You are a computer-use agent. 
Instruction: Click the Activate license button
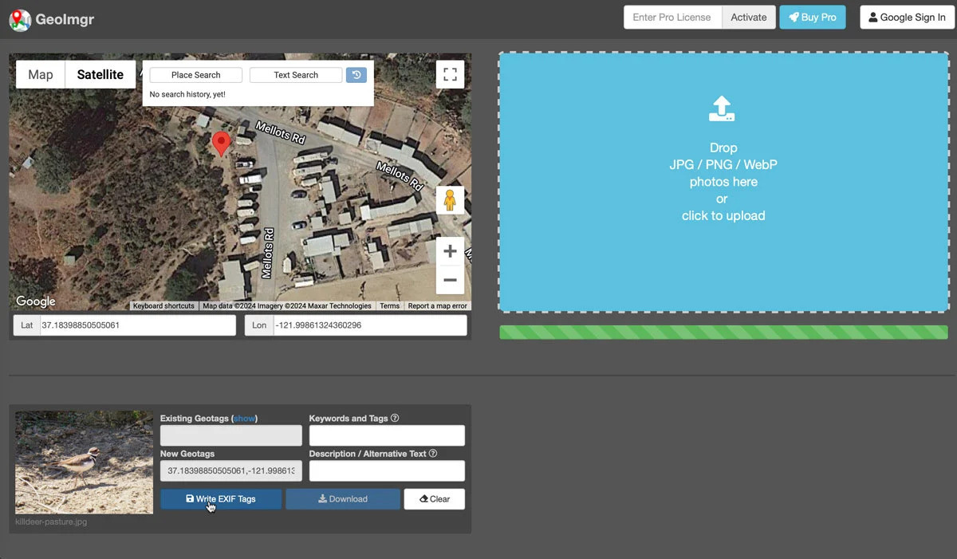(749, 18)
